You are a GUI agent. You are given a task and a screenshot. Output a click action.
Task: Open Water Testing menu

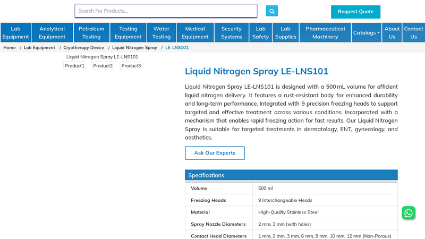click(161, 32)
